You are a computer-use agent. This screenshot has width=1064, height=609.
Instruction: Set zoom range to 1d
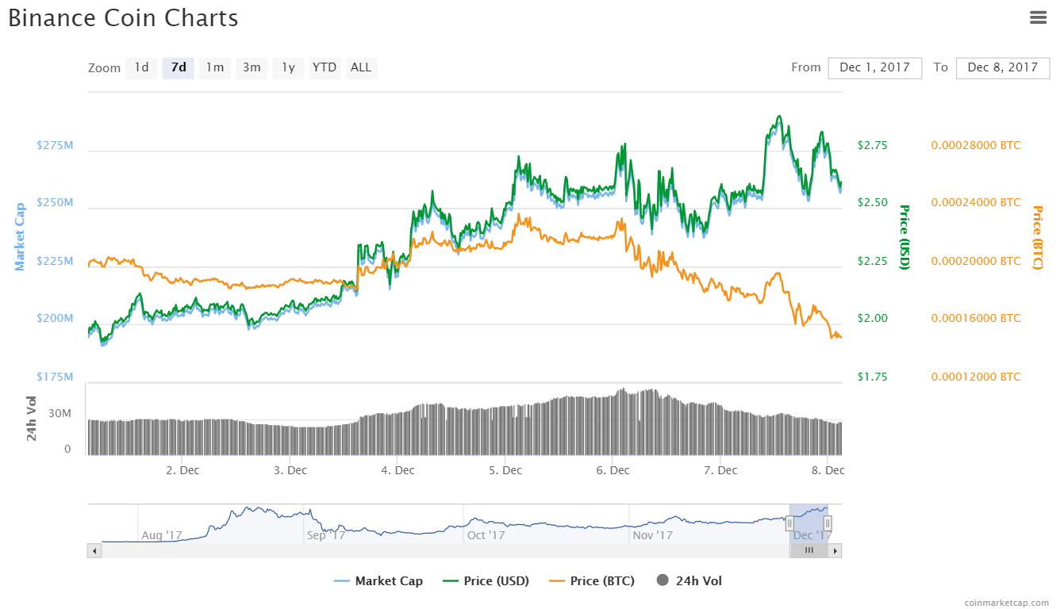(141, 68)
